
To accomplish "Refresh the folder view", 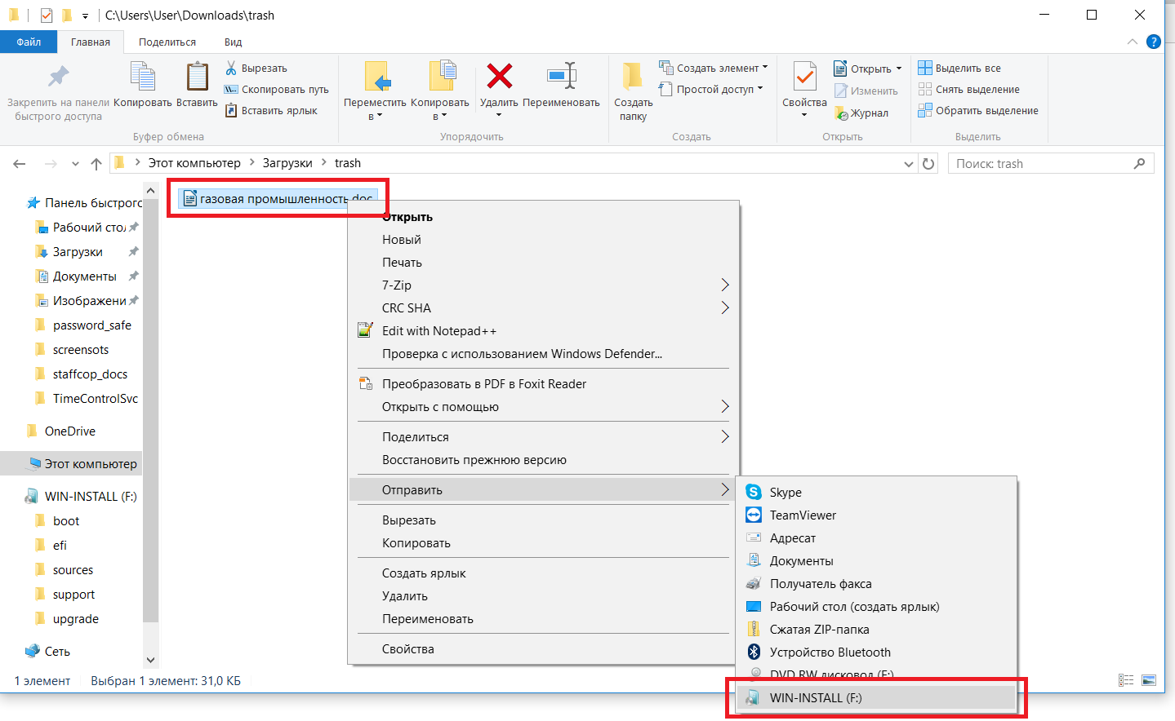I will (x=928, y=164).
